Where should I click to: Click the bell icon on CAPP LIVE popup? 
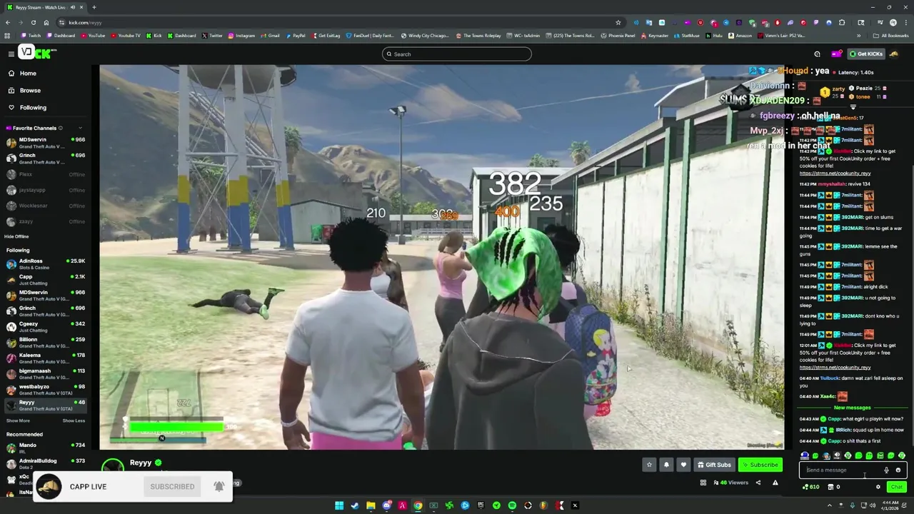tap(219, 486)
